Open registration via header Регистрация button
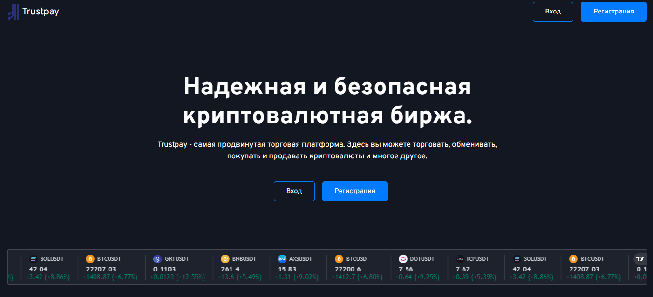 click(x=613, y=11)
